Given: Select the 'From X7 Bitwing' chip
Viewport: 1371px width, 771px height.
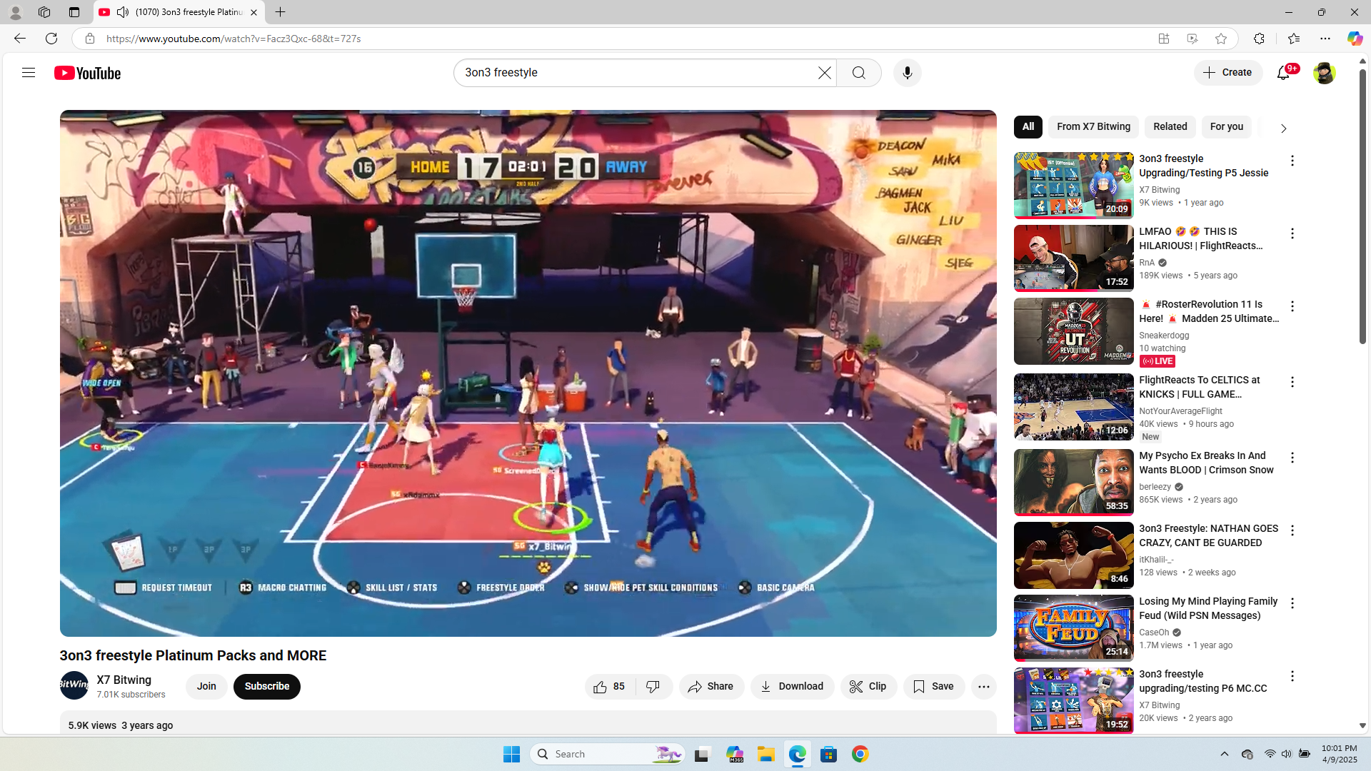Looking at the screenshot, I should (x=1094, y=127).
